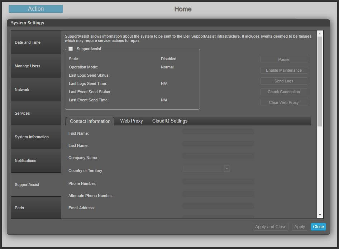339x249 pixels.
Task: Click the Company Name input field
Action: coord(218,156)
